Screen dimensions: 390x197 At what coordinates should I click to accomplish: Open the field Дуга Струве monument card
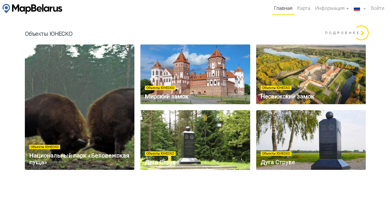[311, 140]
